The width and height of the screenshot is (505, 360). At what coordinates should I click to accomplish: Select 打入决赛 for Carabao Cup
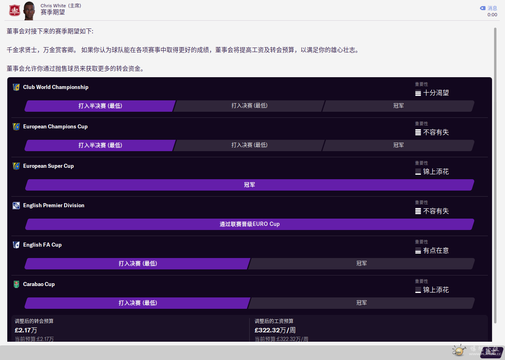(x=137, y=303)
